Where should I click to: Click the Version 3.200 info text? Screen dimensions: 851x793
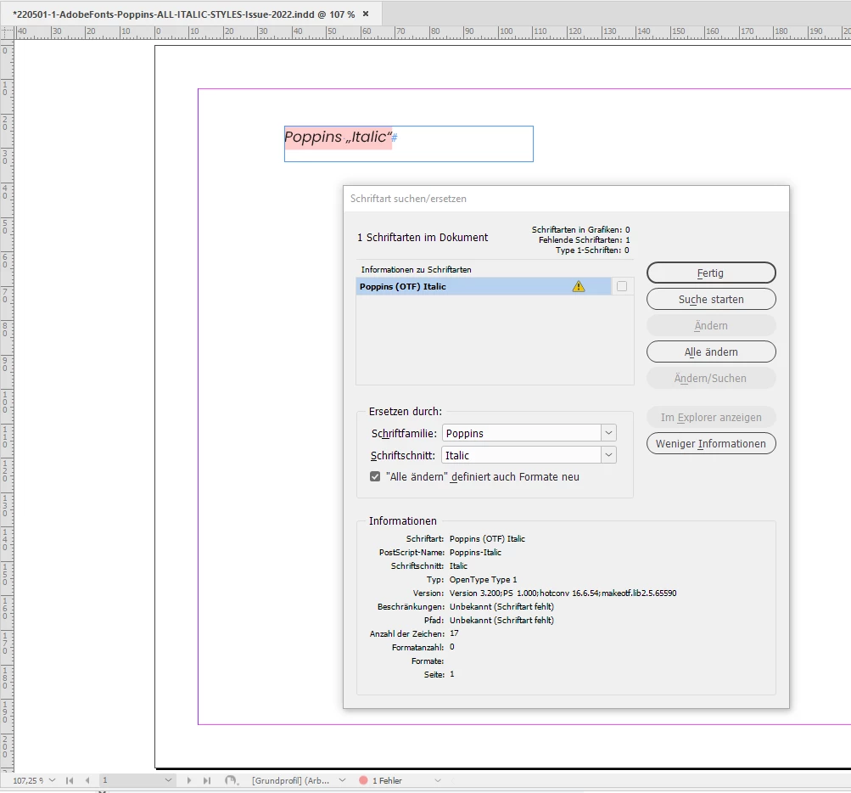point(563,593)
